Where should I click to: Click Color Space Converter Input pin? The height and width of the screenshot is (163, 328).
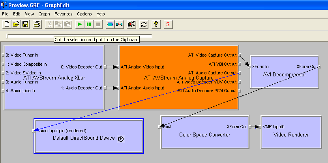[x=160, y=127]
